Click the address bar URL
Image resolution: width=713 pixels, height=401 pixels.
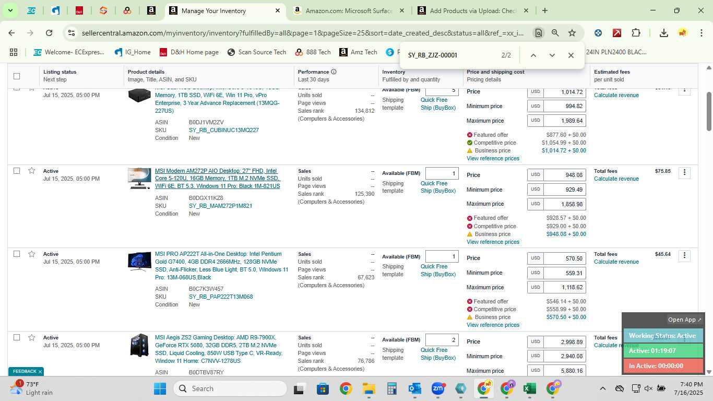[303, 33]
